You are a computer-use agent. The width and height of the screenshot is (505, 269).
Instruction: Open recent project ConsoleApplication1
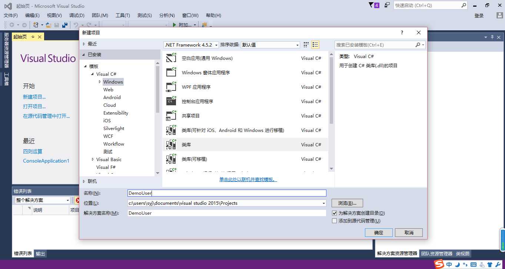tap(46, 161)
